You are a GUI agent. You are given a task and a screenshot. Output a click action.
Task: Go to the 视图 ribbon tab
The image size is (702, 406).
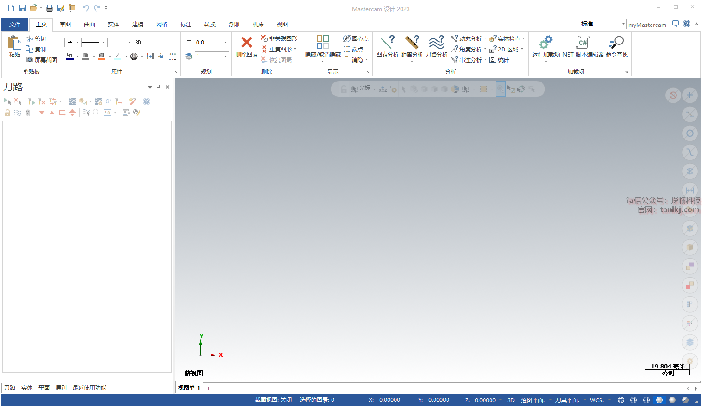click(282, 24)
